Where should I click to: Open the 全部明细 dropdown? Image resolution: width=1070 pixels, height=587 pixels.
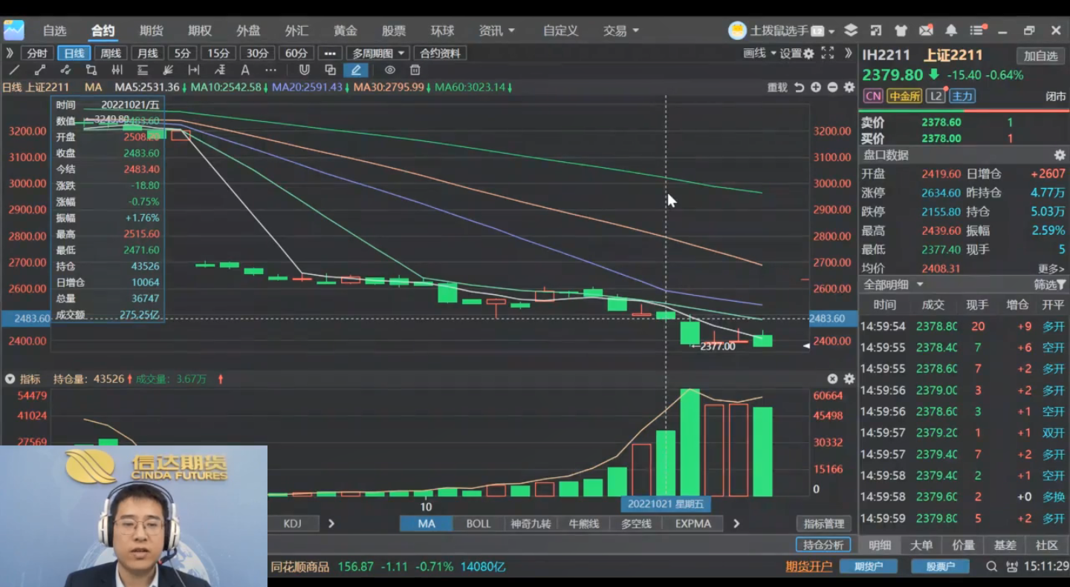[x=892, y=285]
